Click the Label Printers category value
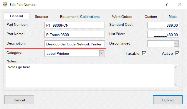Screen dimensions: 187x109 pyautogui.click(x=58, y=54)
